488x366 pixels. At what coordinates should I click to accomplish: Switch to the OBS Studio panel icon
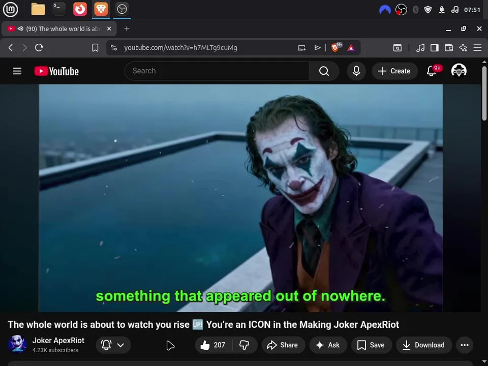[x=121, y=9]
